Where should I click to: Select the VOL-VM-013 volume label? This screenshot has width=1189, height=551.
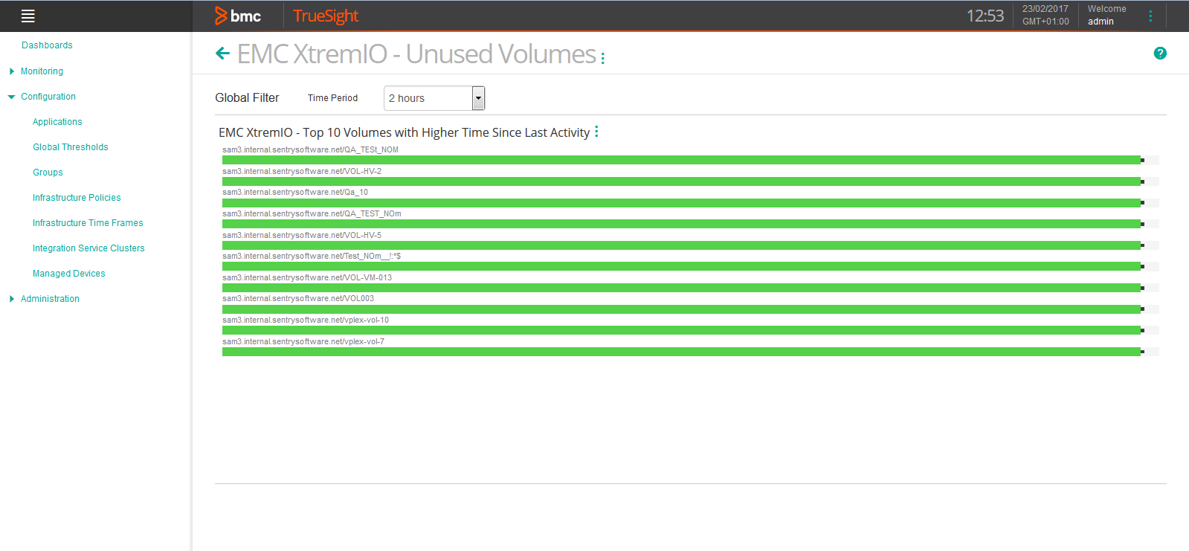[x=307, y=277]
